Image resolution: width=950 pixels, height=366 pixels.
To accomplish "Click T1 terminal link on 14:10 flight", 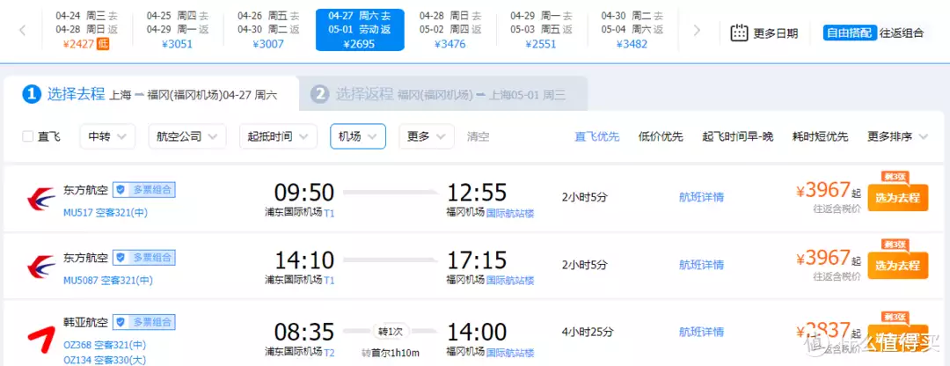I will point(329,280).
